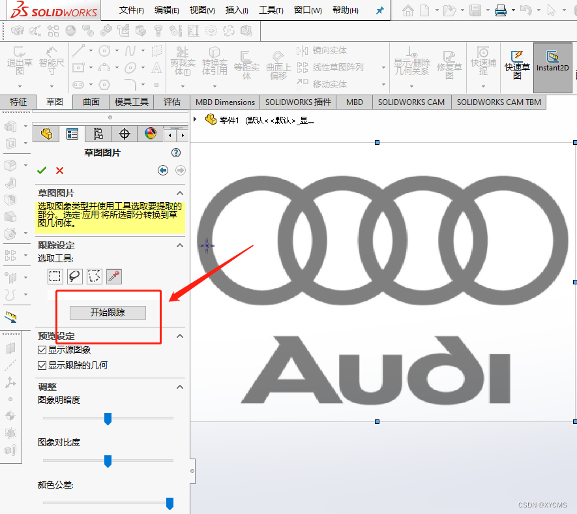Screen dimensions: 577x514
Task: Click the 修复草图 repair sketch icon
Action: (449, 65)
